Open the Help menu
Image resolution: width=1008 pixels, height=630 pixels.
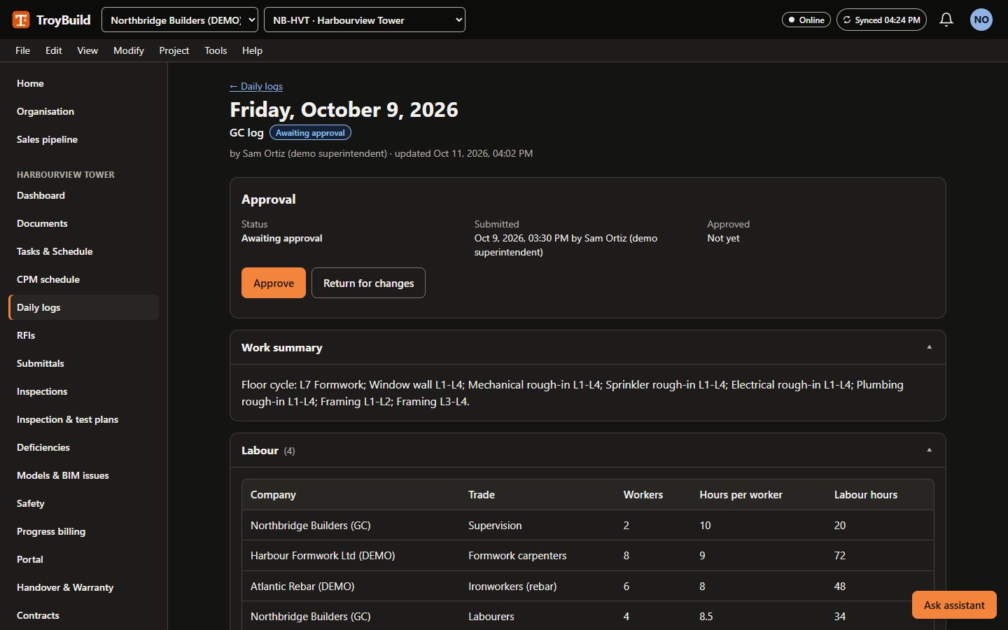[x=252, y=50]
